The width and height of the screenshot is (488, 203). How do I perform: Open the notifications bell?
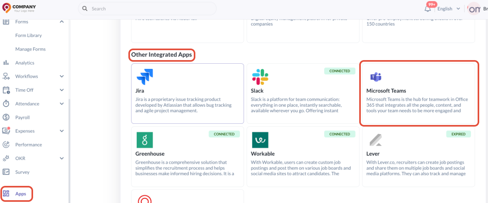pos(428,9)
